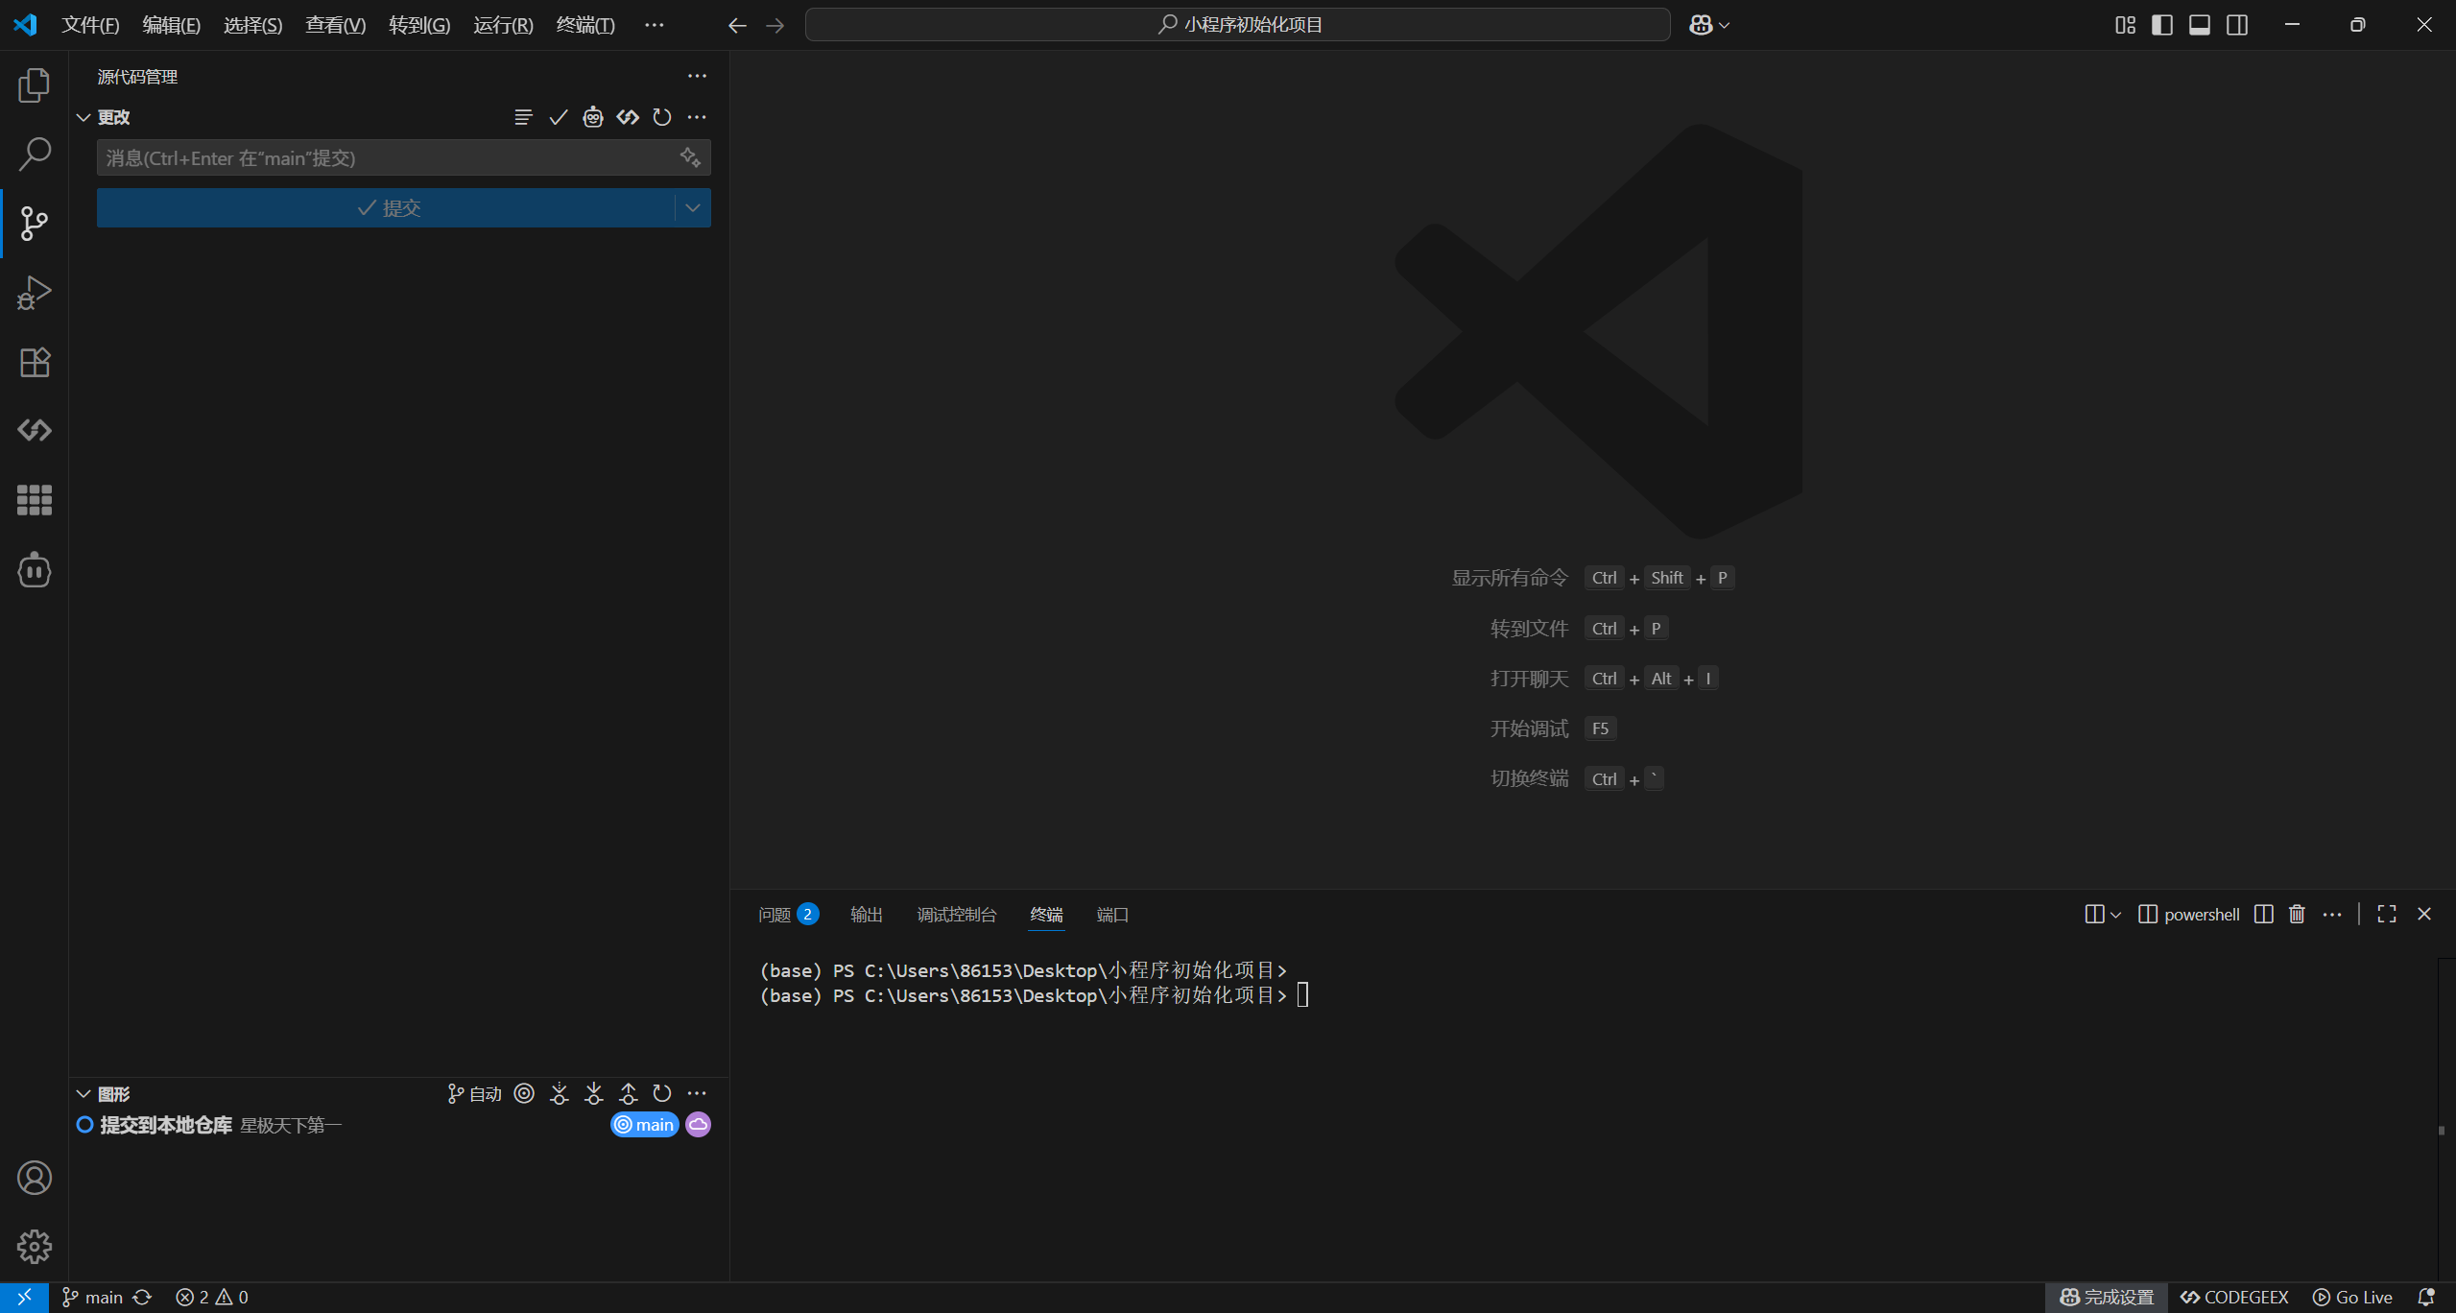Open the 运行(R) menu

[503, 25]
